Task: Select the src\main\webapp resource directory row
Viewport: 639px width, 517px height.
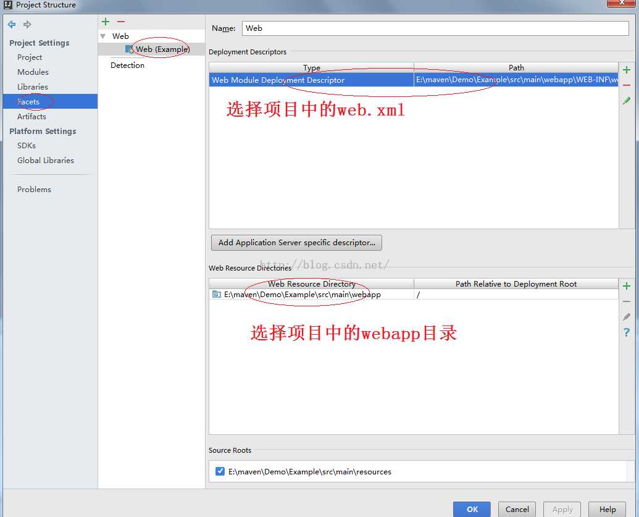Action: (x=414, y=295)
